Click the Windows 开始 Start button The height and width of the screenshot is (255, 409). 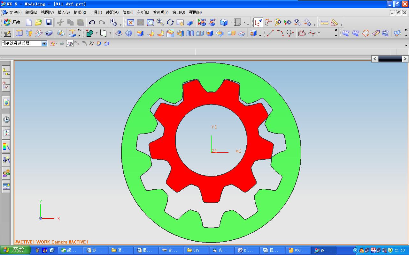click(15, 250)
